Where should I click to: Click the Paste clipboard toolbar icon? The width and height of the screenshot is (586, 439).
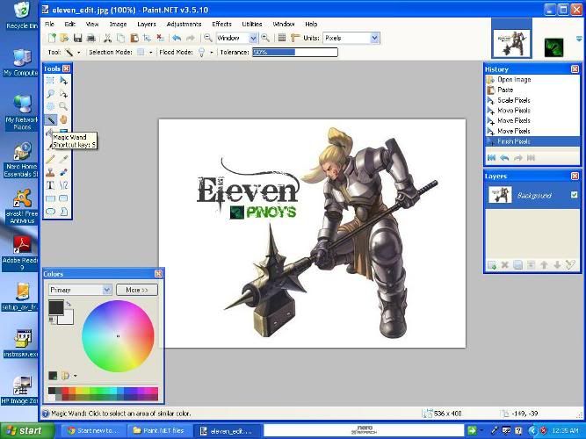(x=134, y=38)
